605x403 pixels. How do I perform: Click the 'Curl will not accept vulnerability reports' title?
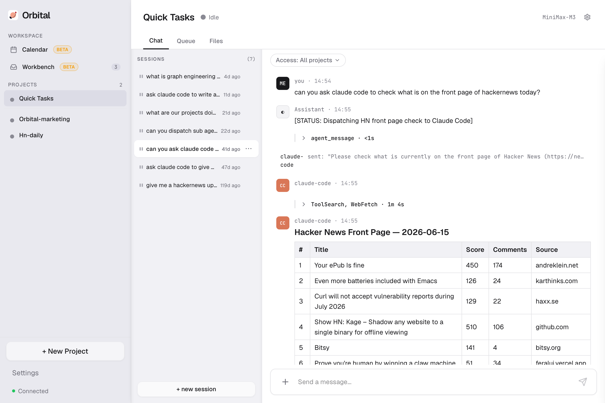[x=384, y=301]
